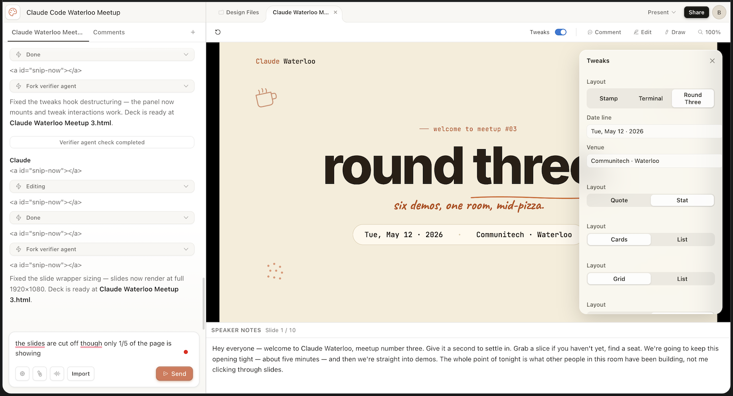This screenshot has height=396, width=733.
Task: Select Stat layout option
Action: pos(682,200)
